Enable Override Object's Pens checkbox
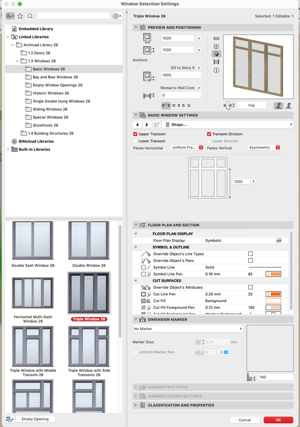The image size is (300, 427). [250, 260]
